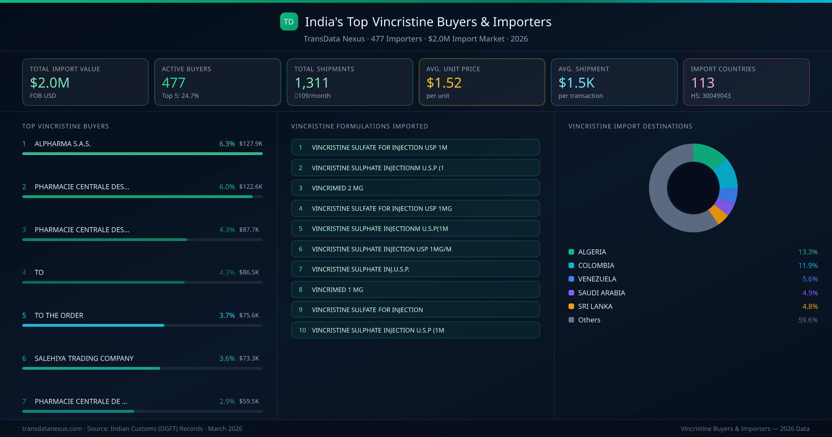Click the green TD logo icon
Viewport: 832px width, 437px height.
click(x=289, y=22)
